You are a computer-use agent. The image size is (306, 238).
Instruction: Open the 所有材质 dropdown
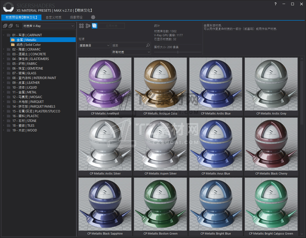pos(131,52)
